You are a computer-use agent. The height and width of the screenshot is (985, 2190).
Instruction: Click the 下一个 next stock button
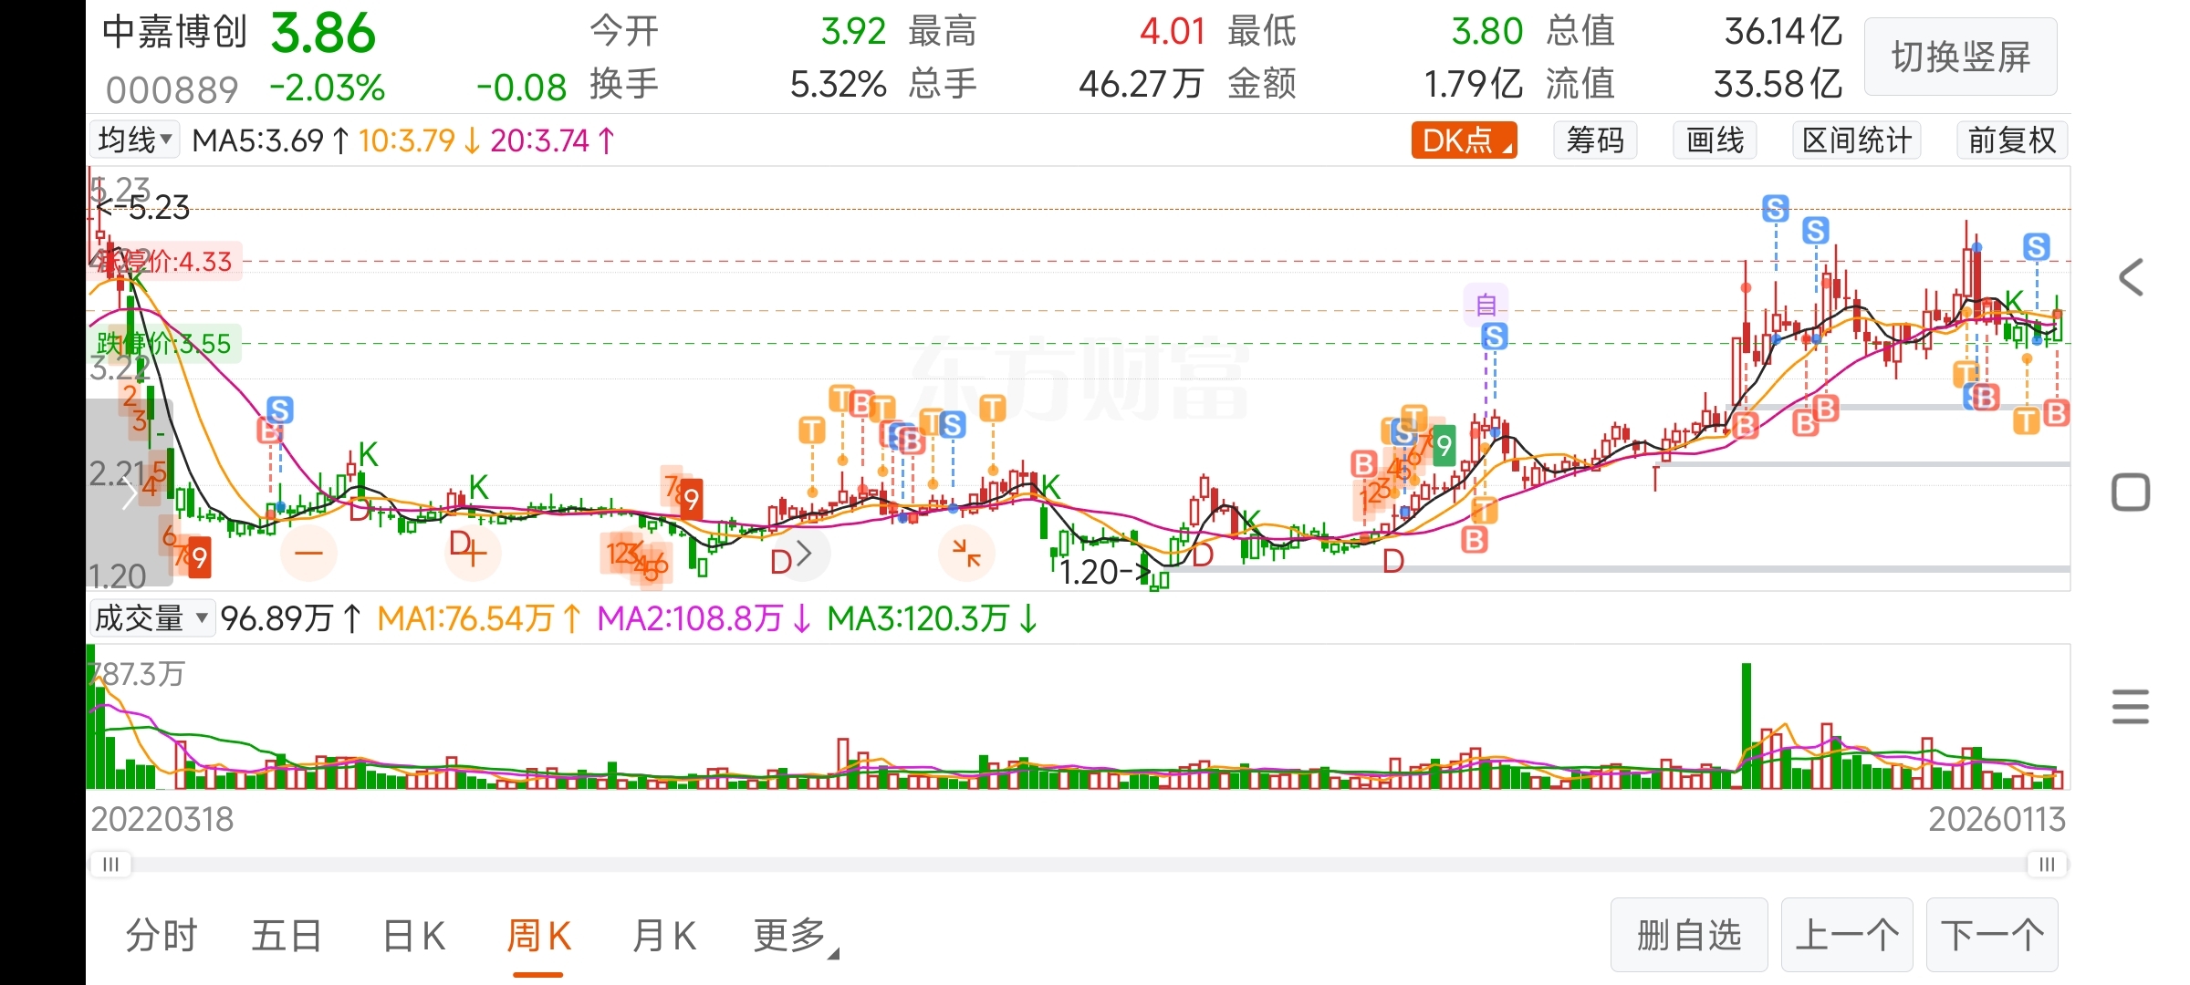click(1992, 936)
